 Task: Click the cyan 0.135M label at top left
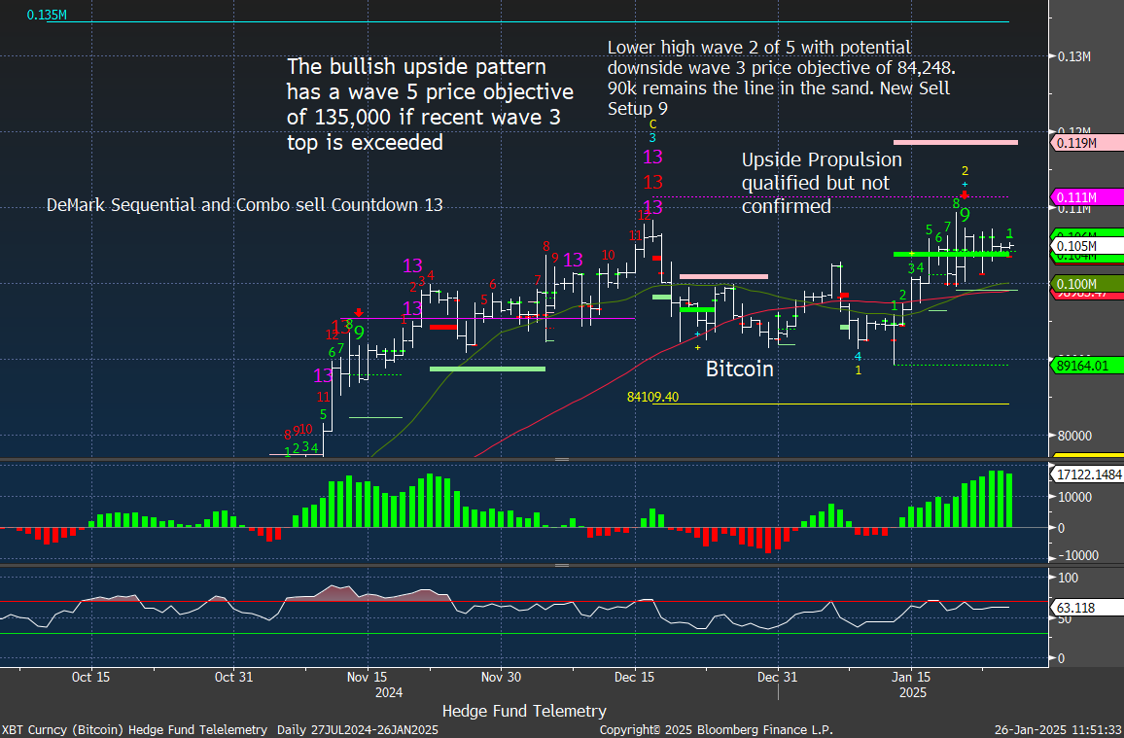(47, 15)
